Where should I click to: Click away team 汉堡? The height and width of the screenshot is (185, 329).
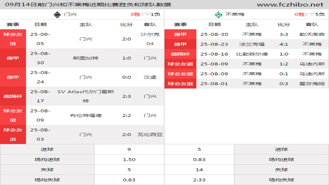[x=150, y=77]
